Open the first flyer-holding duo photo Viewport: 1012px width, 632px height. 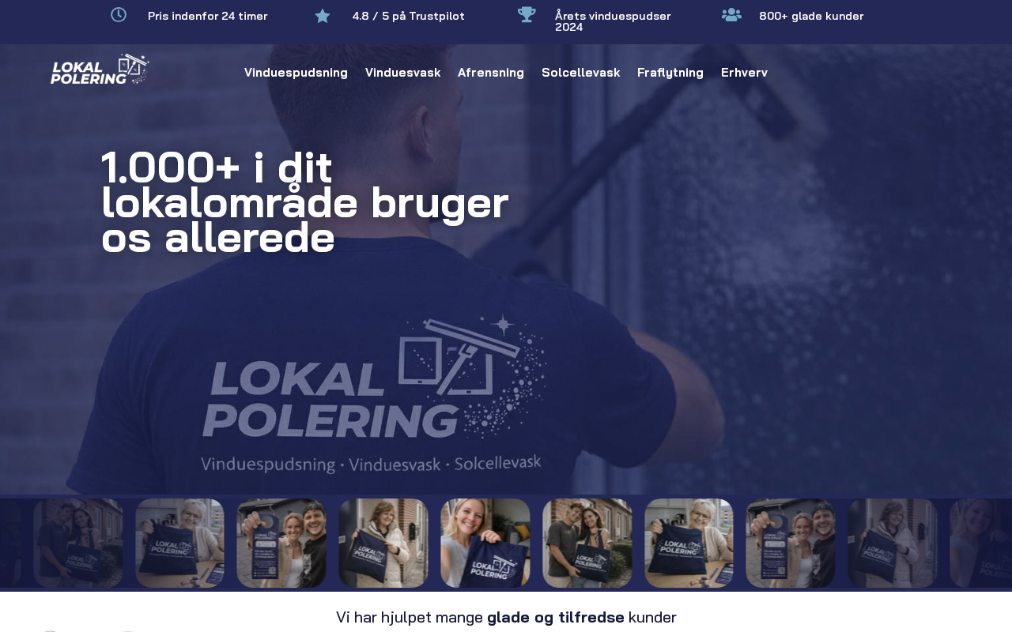(x=281, y=543)
